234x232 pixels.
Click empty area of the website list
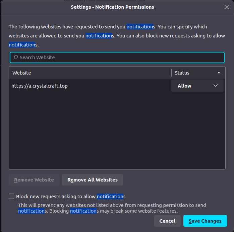117,134
